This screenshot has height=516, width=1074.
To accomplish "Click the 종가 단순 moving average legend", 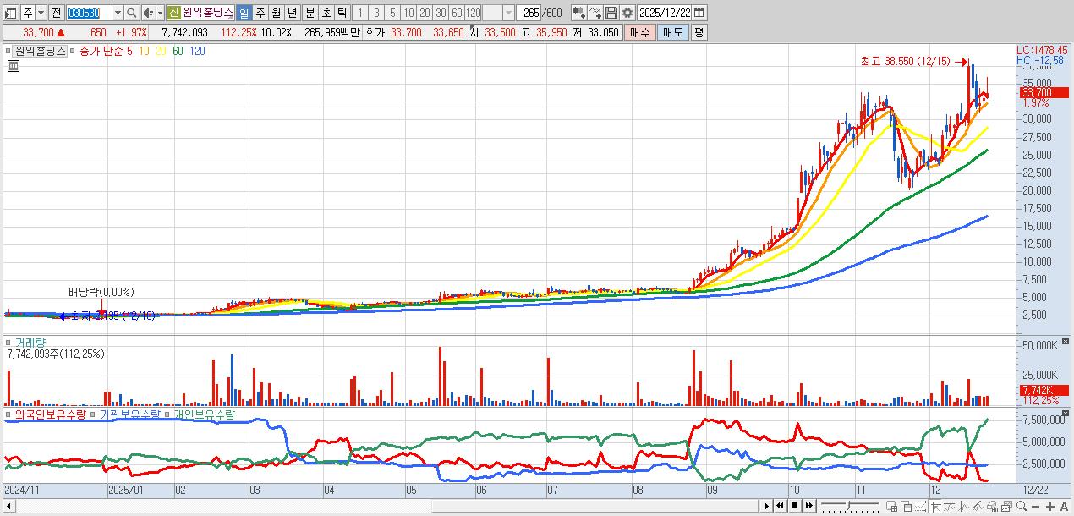I will pos(101,51).
